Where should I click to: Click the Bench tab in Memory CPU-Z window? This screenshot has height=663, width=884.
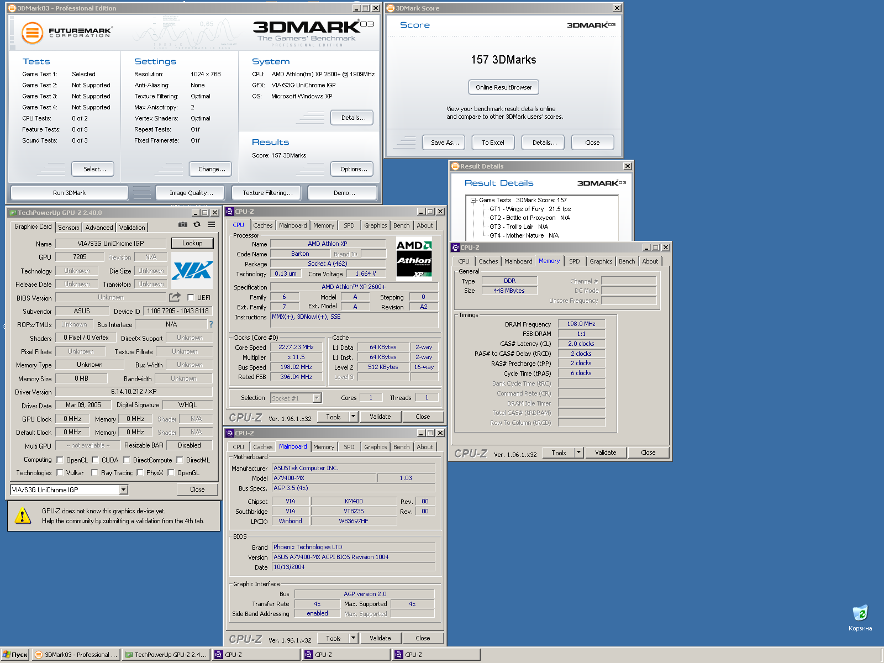coord(627,261)
